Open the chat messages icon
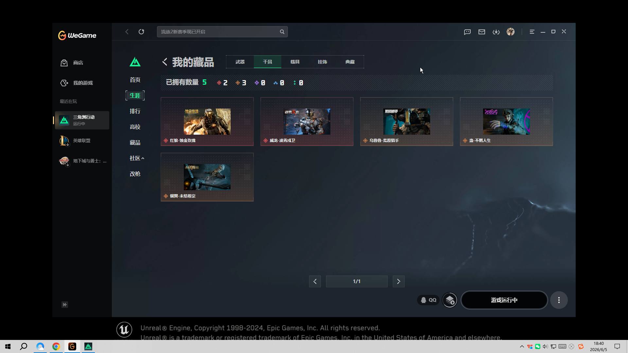The height and width of the screenshot is (353, 628). tap(467, 32)
